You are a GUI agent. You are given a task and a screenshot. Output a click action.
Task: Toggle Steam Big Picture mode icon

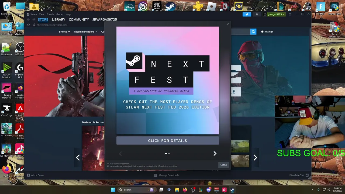click(x=290, y=14)
